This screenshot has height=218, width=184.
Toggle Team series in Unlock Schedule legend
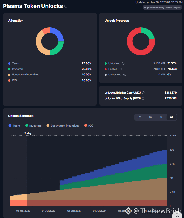[14, 126]
